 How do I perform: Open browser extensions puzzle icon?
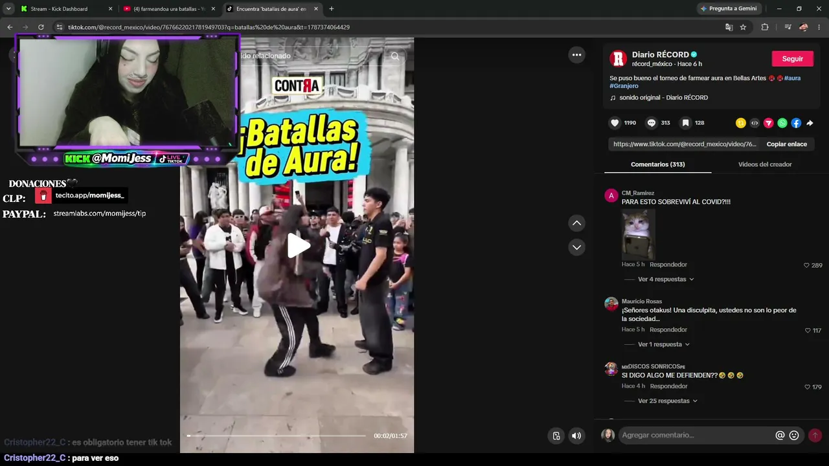(765, 27)
